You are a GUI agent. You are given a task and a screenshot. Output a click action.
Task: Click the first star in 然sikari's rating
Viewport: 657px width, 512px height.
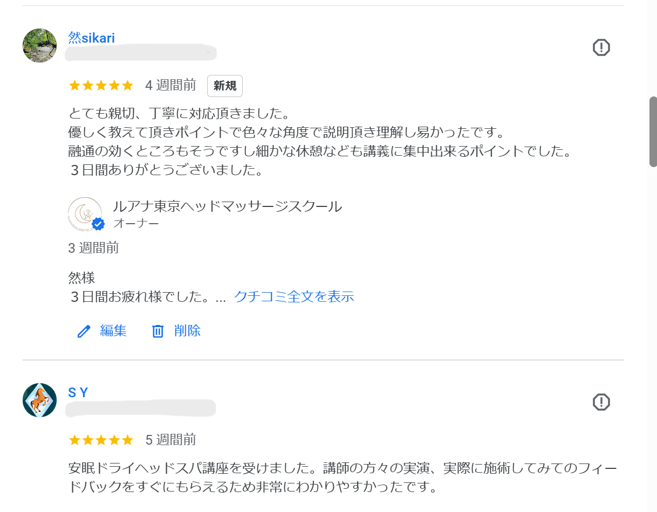point(73,85)
